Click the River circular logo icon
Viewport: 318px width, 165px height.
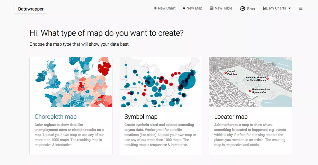coord(242,8)
